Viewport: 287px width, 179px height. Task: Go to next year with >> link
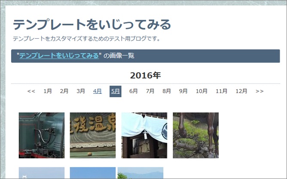[260, 91]
